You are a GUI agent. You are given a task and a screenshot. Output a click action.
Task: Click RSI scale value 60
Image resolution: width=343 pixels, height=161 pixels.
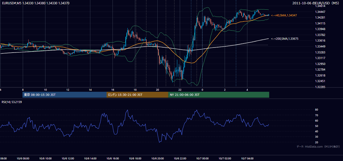click(317, 120)
